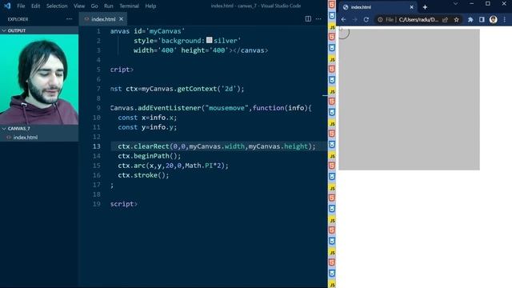Open the Selection menu
This screenshot has width=512, height=288.
tap(57, 6)
